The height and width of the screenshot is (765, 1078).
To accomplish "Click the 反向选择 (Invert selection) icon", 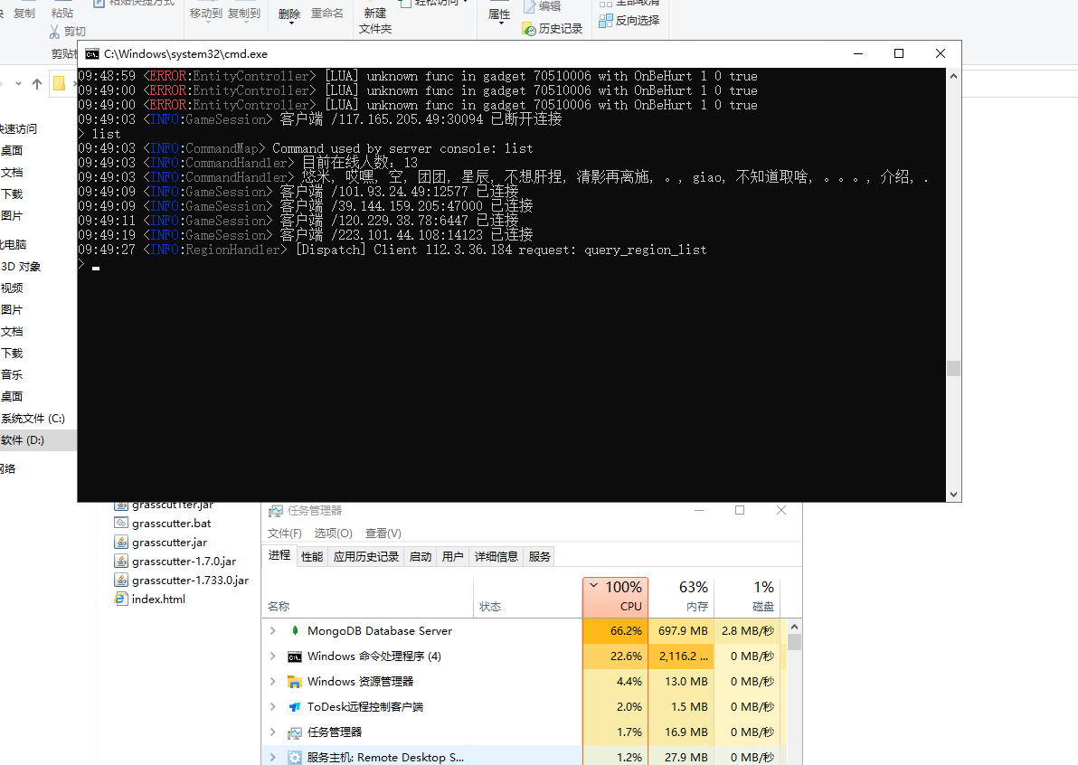I will point(604,22).
